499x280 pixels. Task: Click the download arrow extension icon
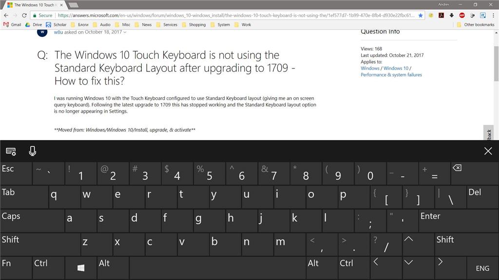click(452, 15)
